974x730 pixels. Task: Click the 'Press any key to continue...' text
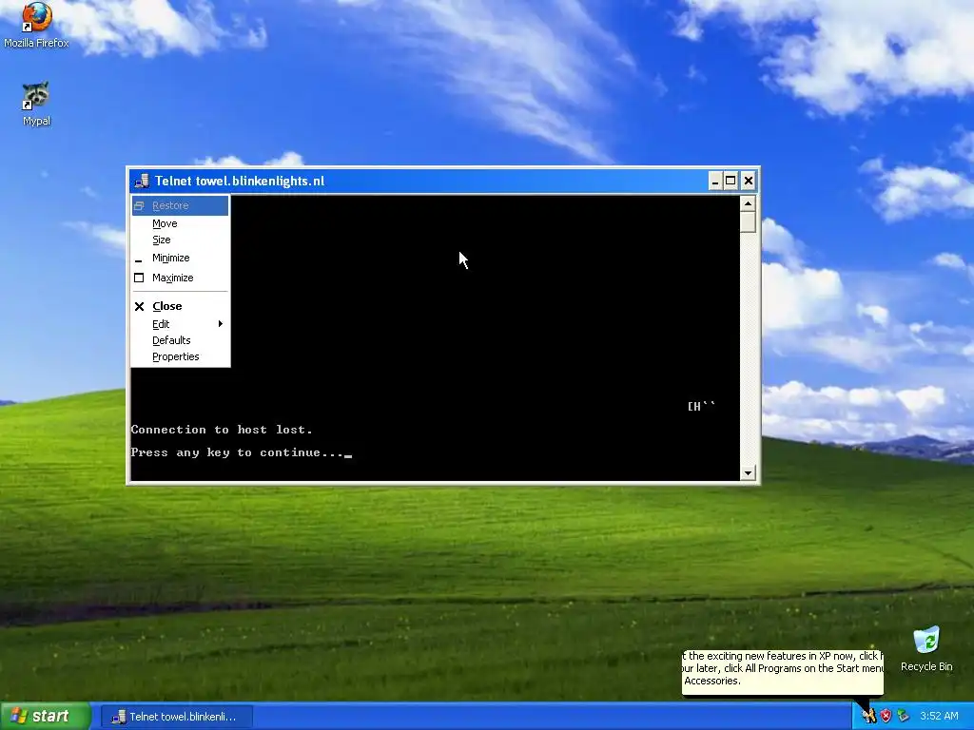click(x=237, y=452)
